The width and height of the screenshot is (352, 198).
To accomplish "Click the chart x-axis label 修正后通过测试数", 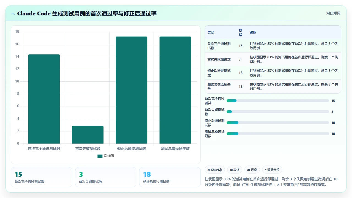I will (131, 148).
